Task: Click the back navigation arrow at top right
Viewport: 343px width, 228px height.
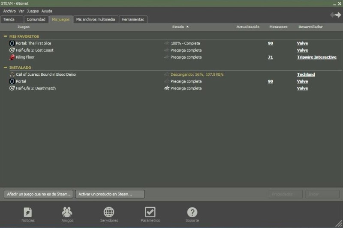Action: tap(333, 15)
